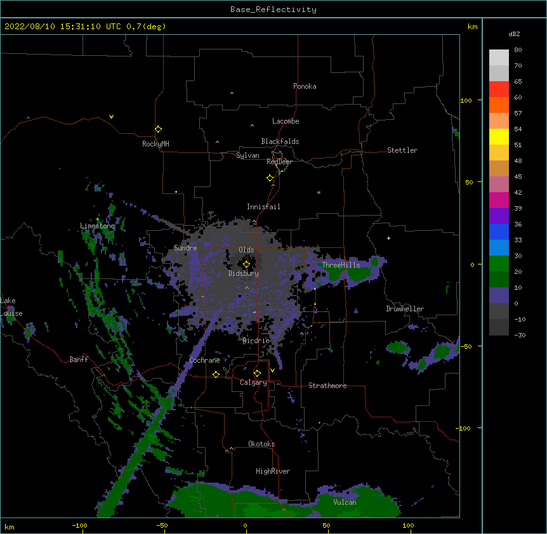This screenshot has height=534, width=547.
Task: Click the Innisfail city label
Action: 263,207
